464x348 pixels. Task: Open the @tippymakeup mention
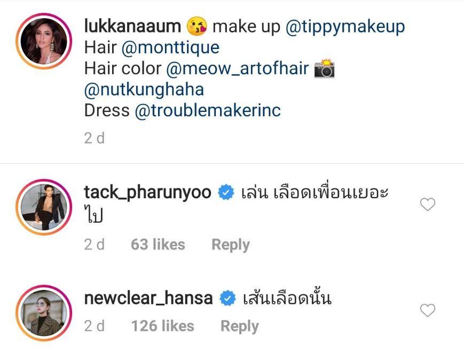pos(345,27)
